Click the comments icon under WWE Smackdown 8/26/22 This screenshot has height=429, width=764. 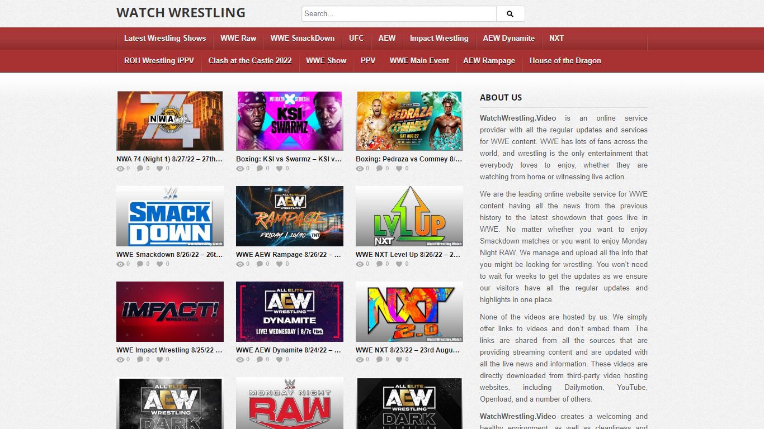(140, 264)
